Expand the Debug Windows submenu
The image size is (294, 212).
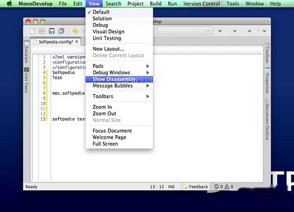click(x=119, y=72)
